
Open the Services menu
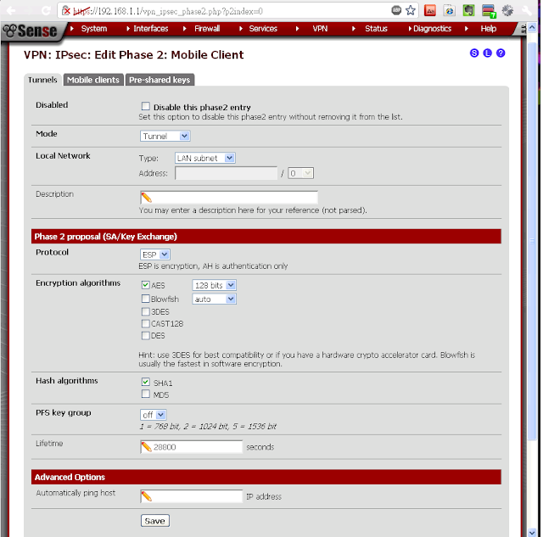tap(263, 29)
